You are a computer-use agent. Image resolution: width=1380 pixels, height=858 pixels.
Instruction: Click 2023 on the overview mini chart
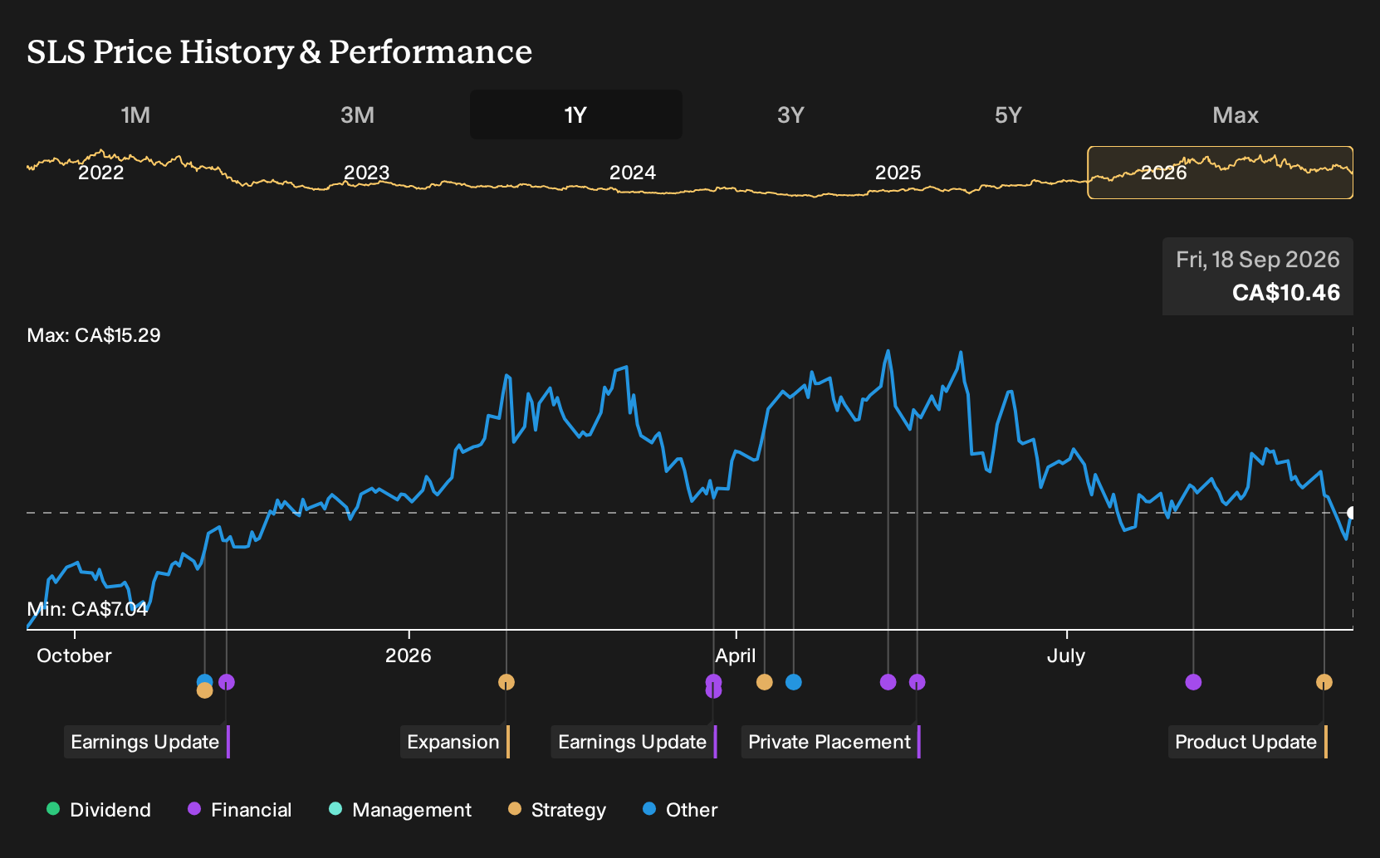point(366,173)
